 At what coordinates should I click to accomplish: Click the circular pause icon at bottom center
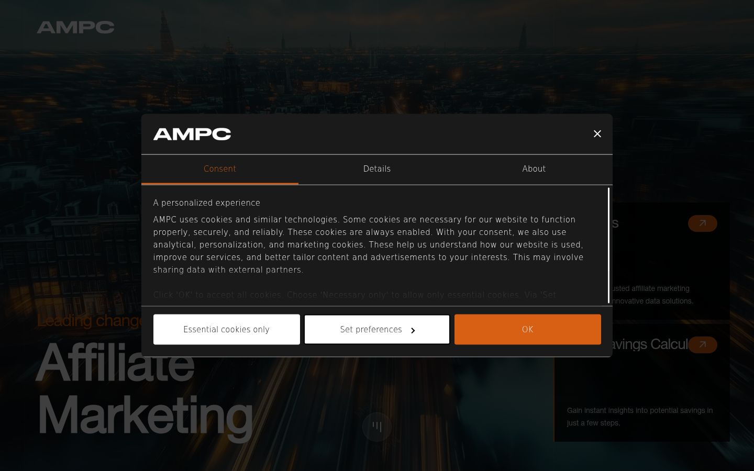tap(377, 427)
